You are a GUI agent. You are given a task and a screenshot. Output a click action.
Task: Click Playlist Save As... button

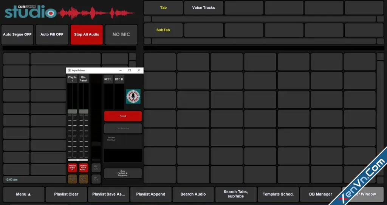108,194
